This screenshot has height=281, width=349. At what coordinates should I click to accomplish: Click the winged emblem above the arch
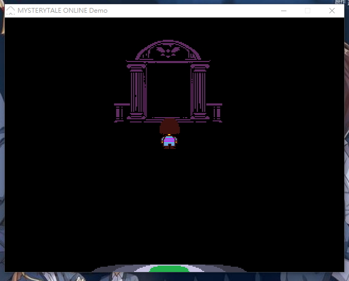[168, 51]
